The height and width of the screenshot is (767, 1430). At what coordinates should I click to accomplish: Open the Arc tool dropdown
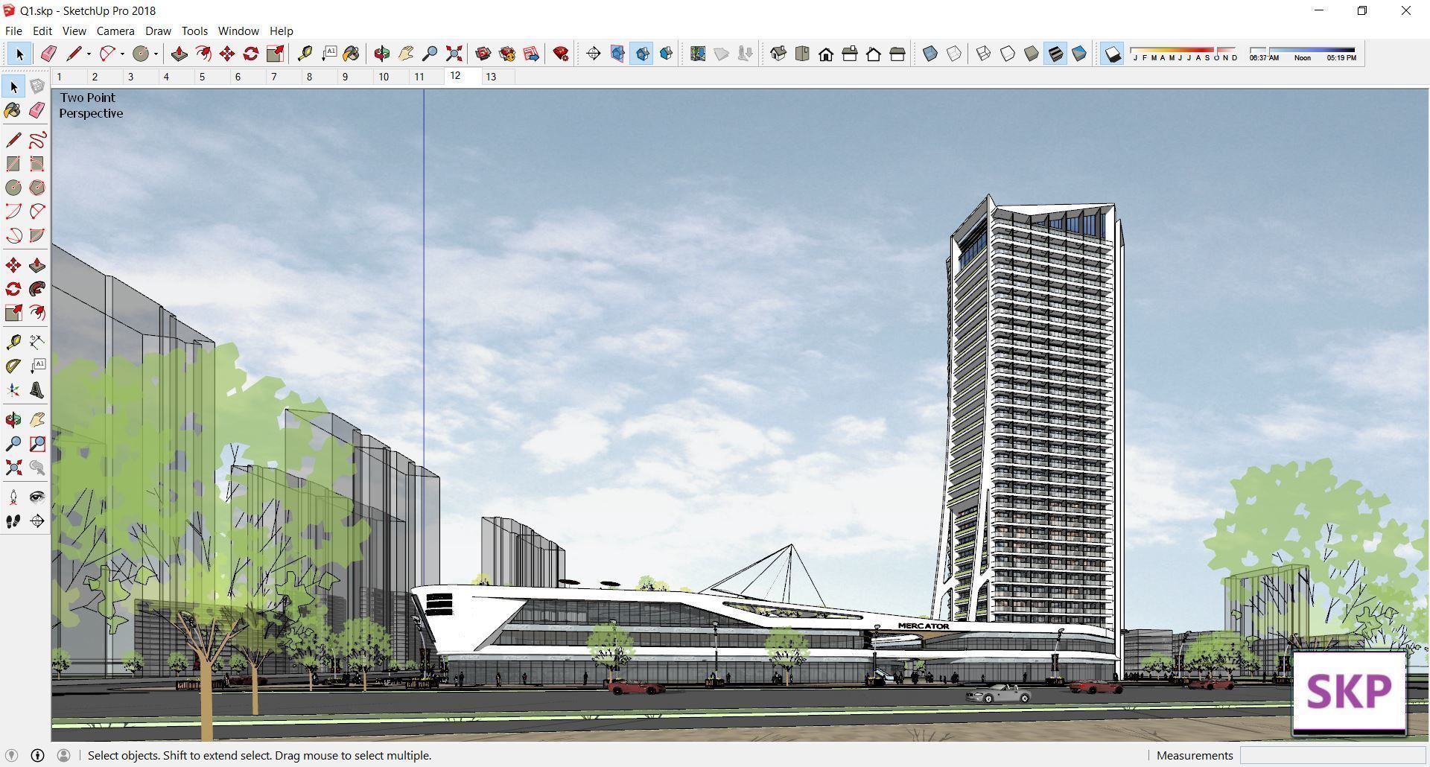pos(121,54)
